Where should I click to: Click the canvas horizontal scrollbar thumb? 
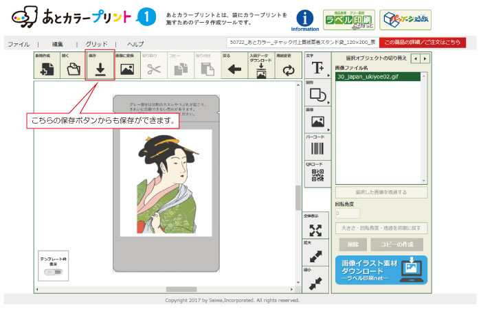click(x=181, y=289)
